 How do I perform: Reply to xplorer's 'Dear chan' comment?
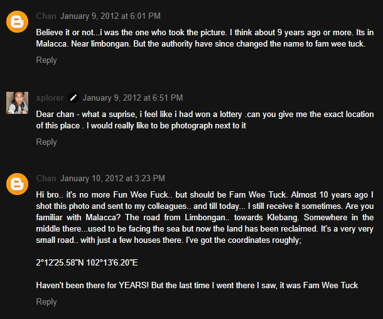46,142
